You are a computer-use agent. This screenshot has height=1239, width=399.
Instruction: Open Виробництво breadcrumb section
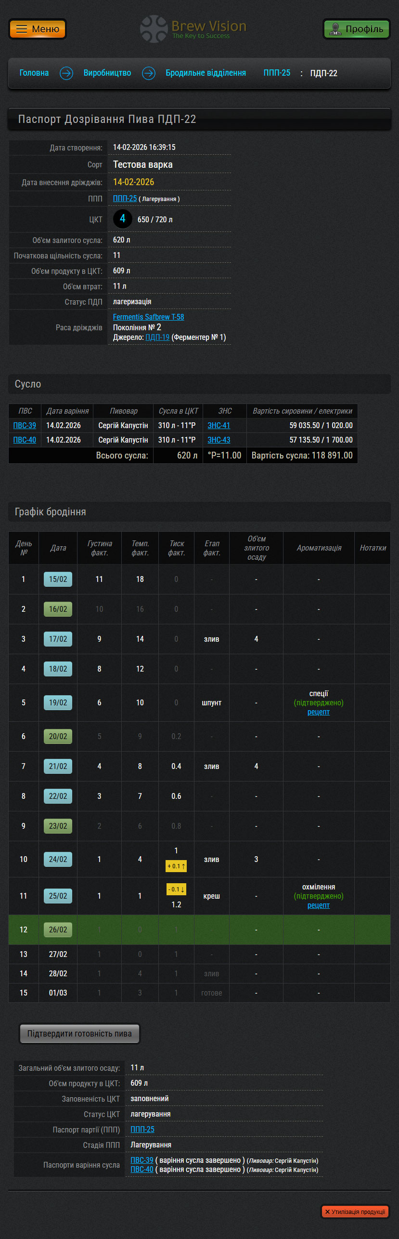(107, 73)
